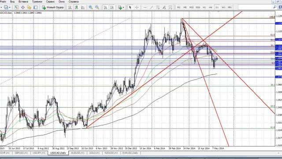
Task: Zoom out of the chart
Action: (97, 8)
